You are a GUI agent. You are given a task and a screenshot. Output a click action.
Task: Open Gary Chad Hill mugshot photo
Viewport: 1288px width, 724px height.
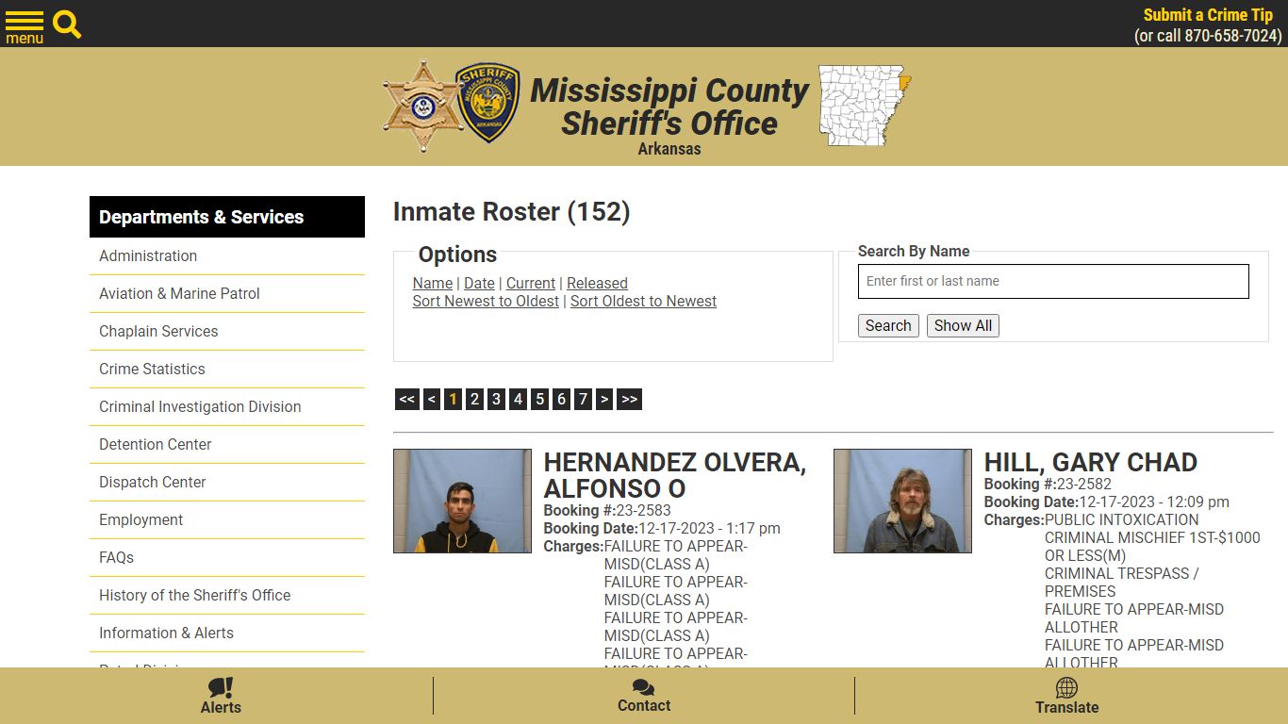[x=902, y=501]
